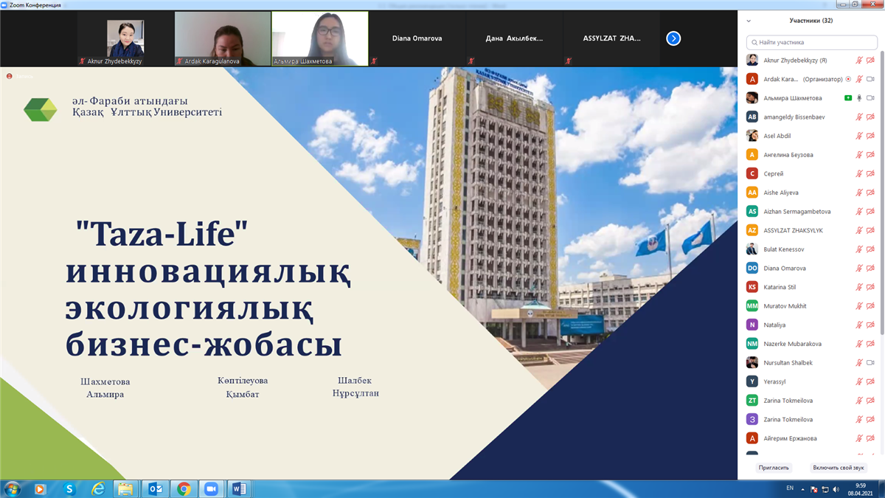The image size is (885, 498).
Task: Toggle your audio with 'Включить свой звук'
Action: click(x=839, y=468)
